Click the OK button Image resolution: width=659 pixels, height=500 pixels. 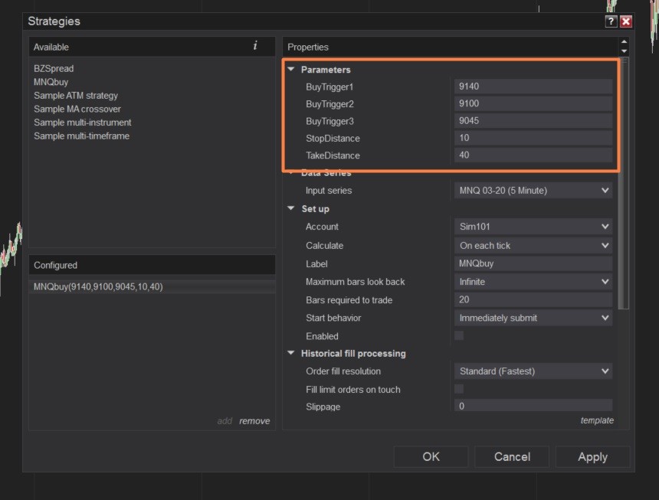[431, 456]
